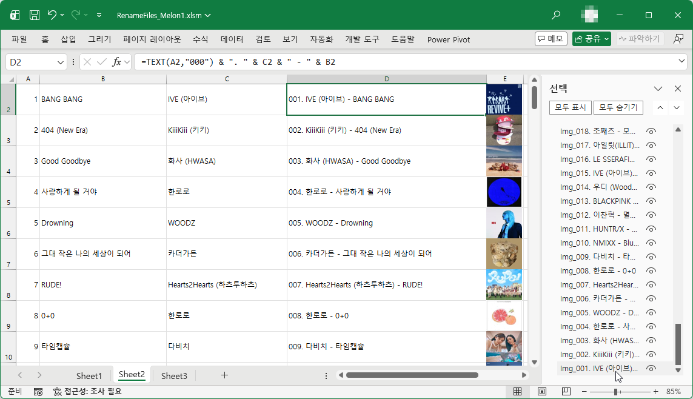Click the 85% zoom level
The width and height of the screenshot is (693, 399).
[x=674, y=392]
